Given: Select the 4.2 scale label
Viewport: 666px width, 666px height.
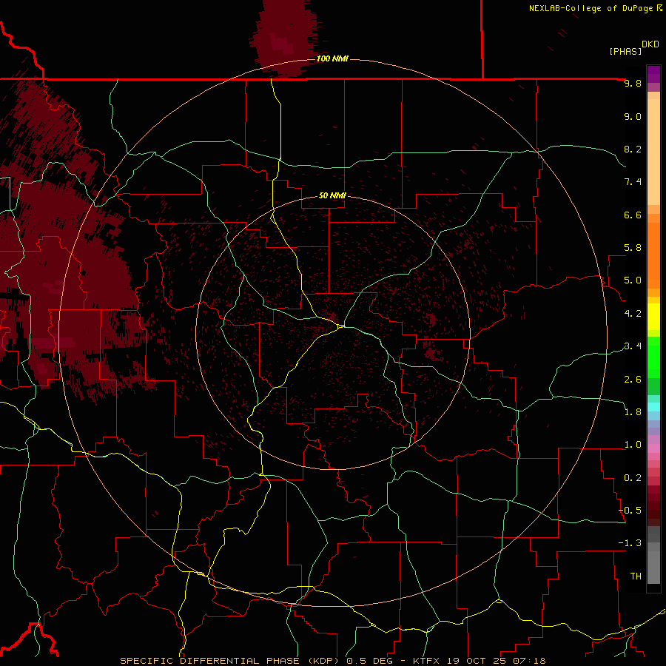Looking at the screenshot, I should pyautogui.click(x=633, y=314).
